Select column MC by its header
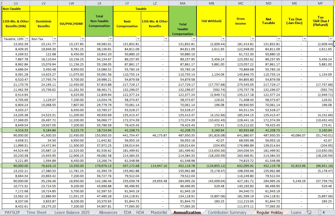 click(241, 3)
